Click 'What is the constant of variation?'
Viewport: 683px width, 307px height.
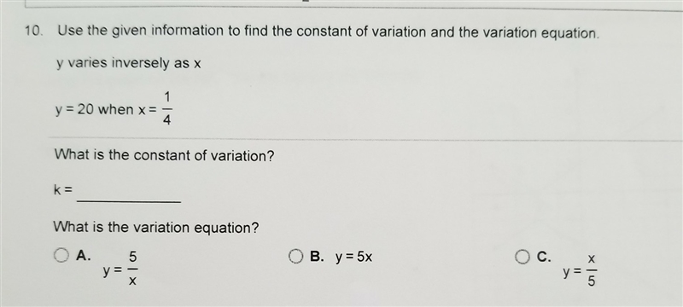point(164,156)
